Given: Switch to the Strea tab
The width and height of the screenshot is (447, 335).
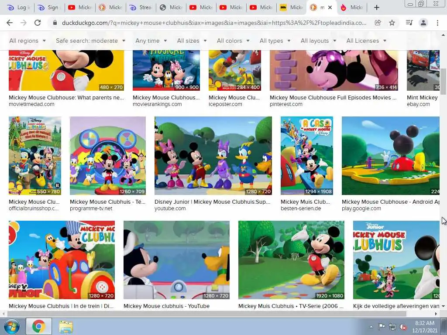Looking at the screenshot, I should tap(140, 8).
